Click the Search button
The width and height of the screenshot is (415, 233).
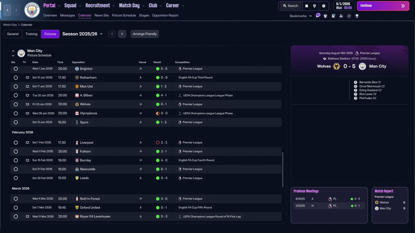[290, 6]
